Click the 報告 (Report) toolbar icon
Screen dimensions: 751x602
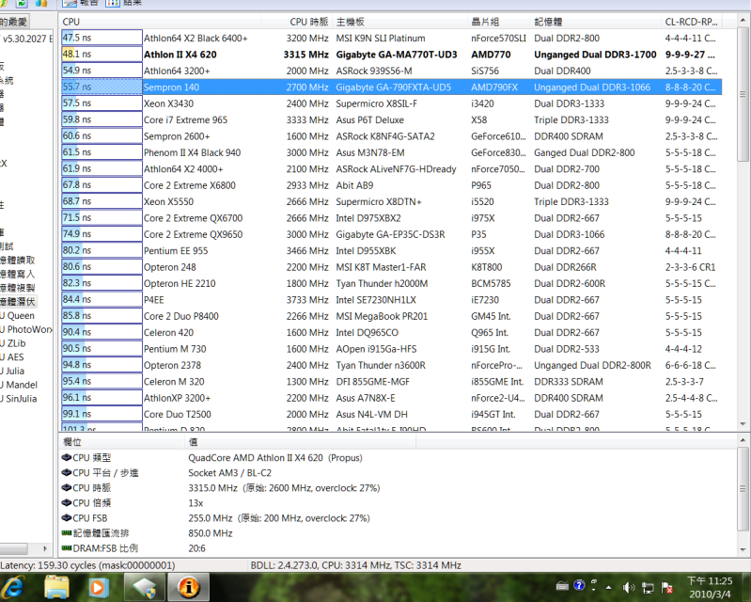75,4
